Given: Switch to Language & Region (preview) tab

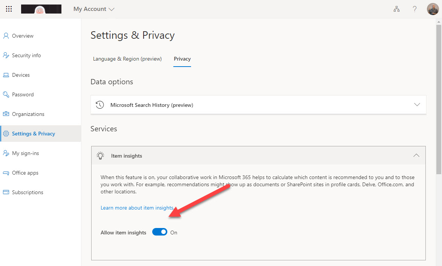Looking at the screenshot, I should (x=127, y=59).
